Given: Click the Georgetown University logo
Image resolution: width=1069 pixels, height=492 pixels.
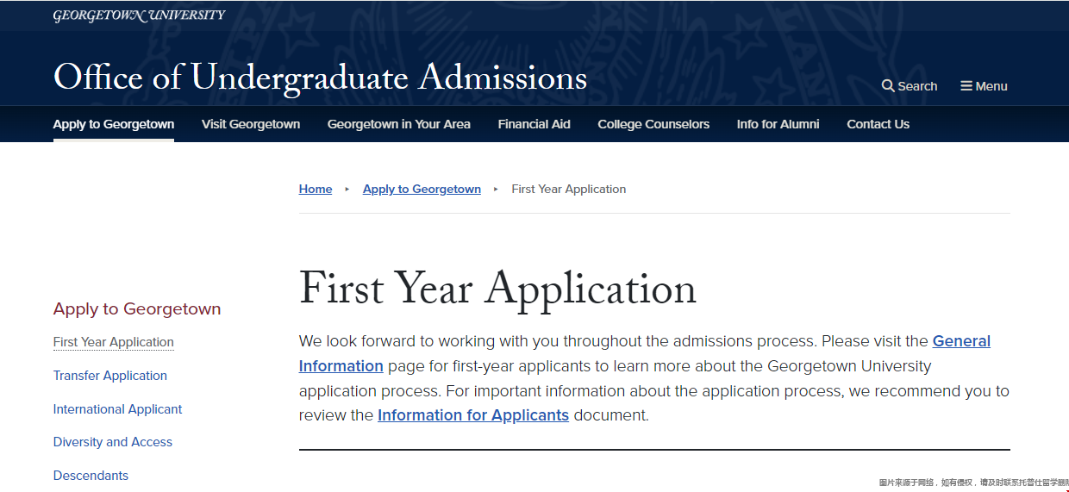Looking at the screenshot, I should pyautogui.click(x=139, y=16).
